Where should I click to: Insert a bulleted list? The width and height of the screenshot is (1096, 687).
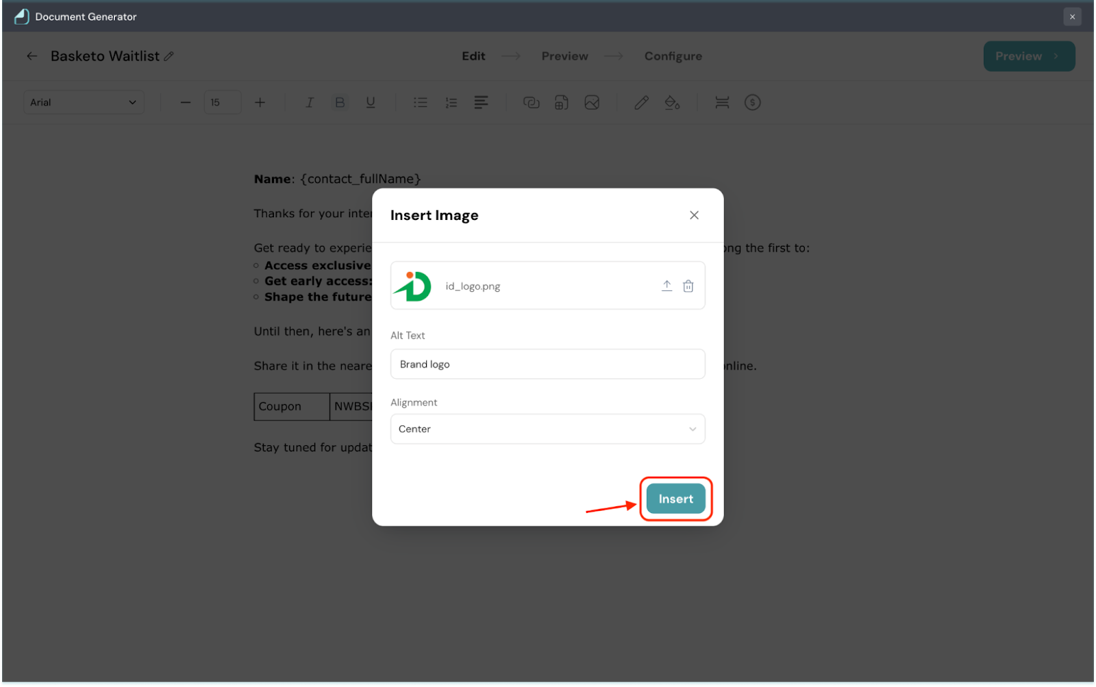pyautogui.click(x=421, y=103)
